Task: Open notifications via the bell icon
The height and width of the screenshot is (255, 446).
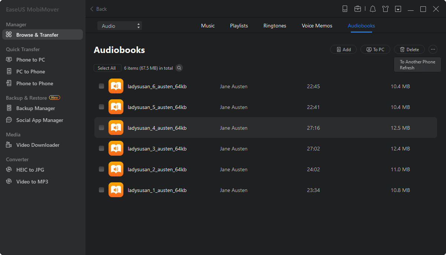Action: [x=373, y=9]
